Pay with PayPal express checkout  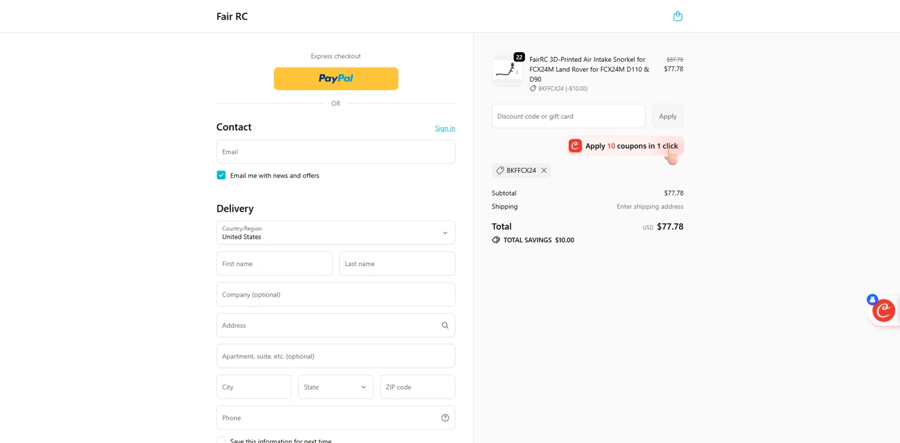[x=336, y=79]
